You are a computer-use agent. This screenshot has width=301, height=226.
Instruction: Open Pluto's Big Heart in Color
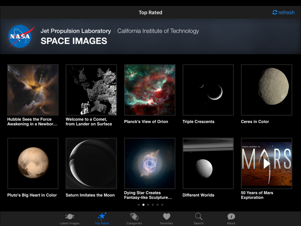click(x=33, y=163)
